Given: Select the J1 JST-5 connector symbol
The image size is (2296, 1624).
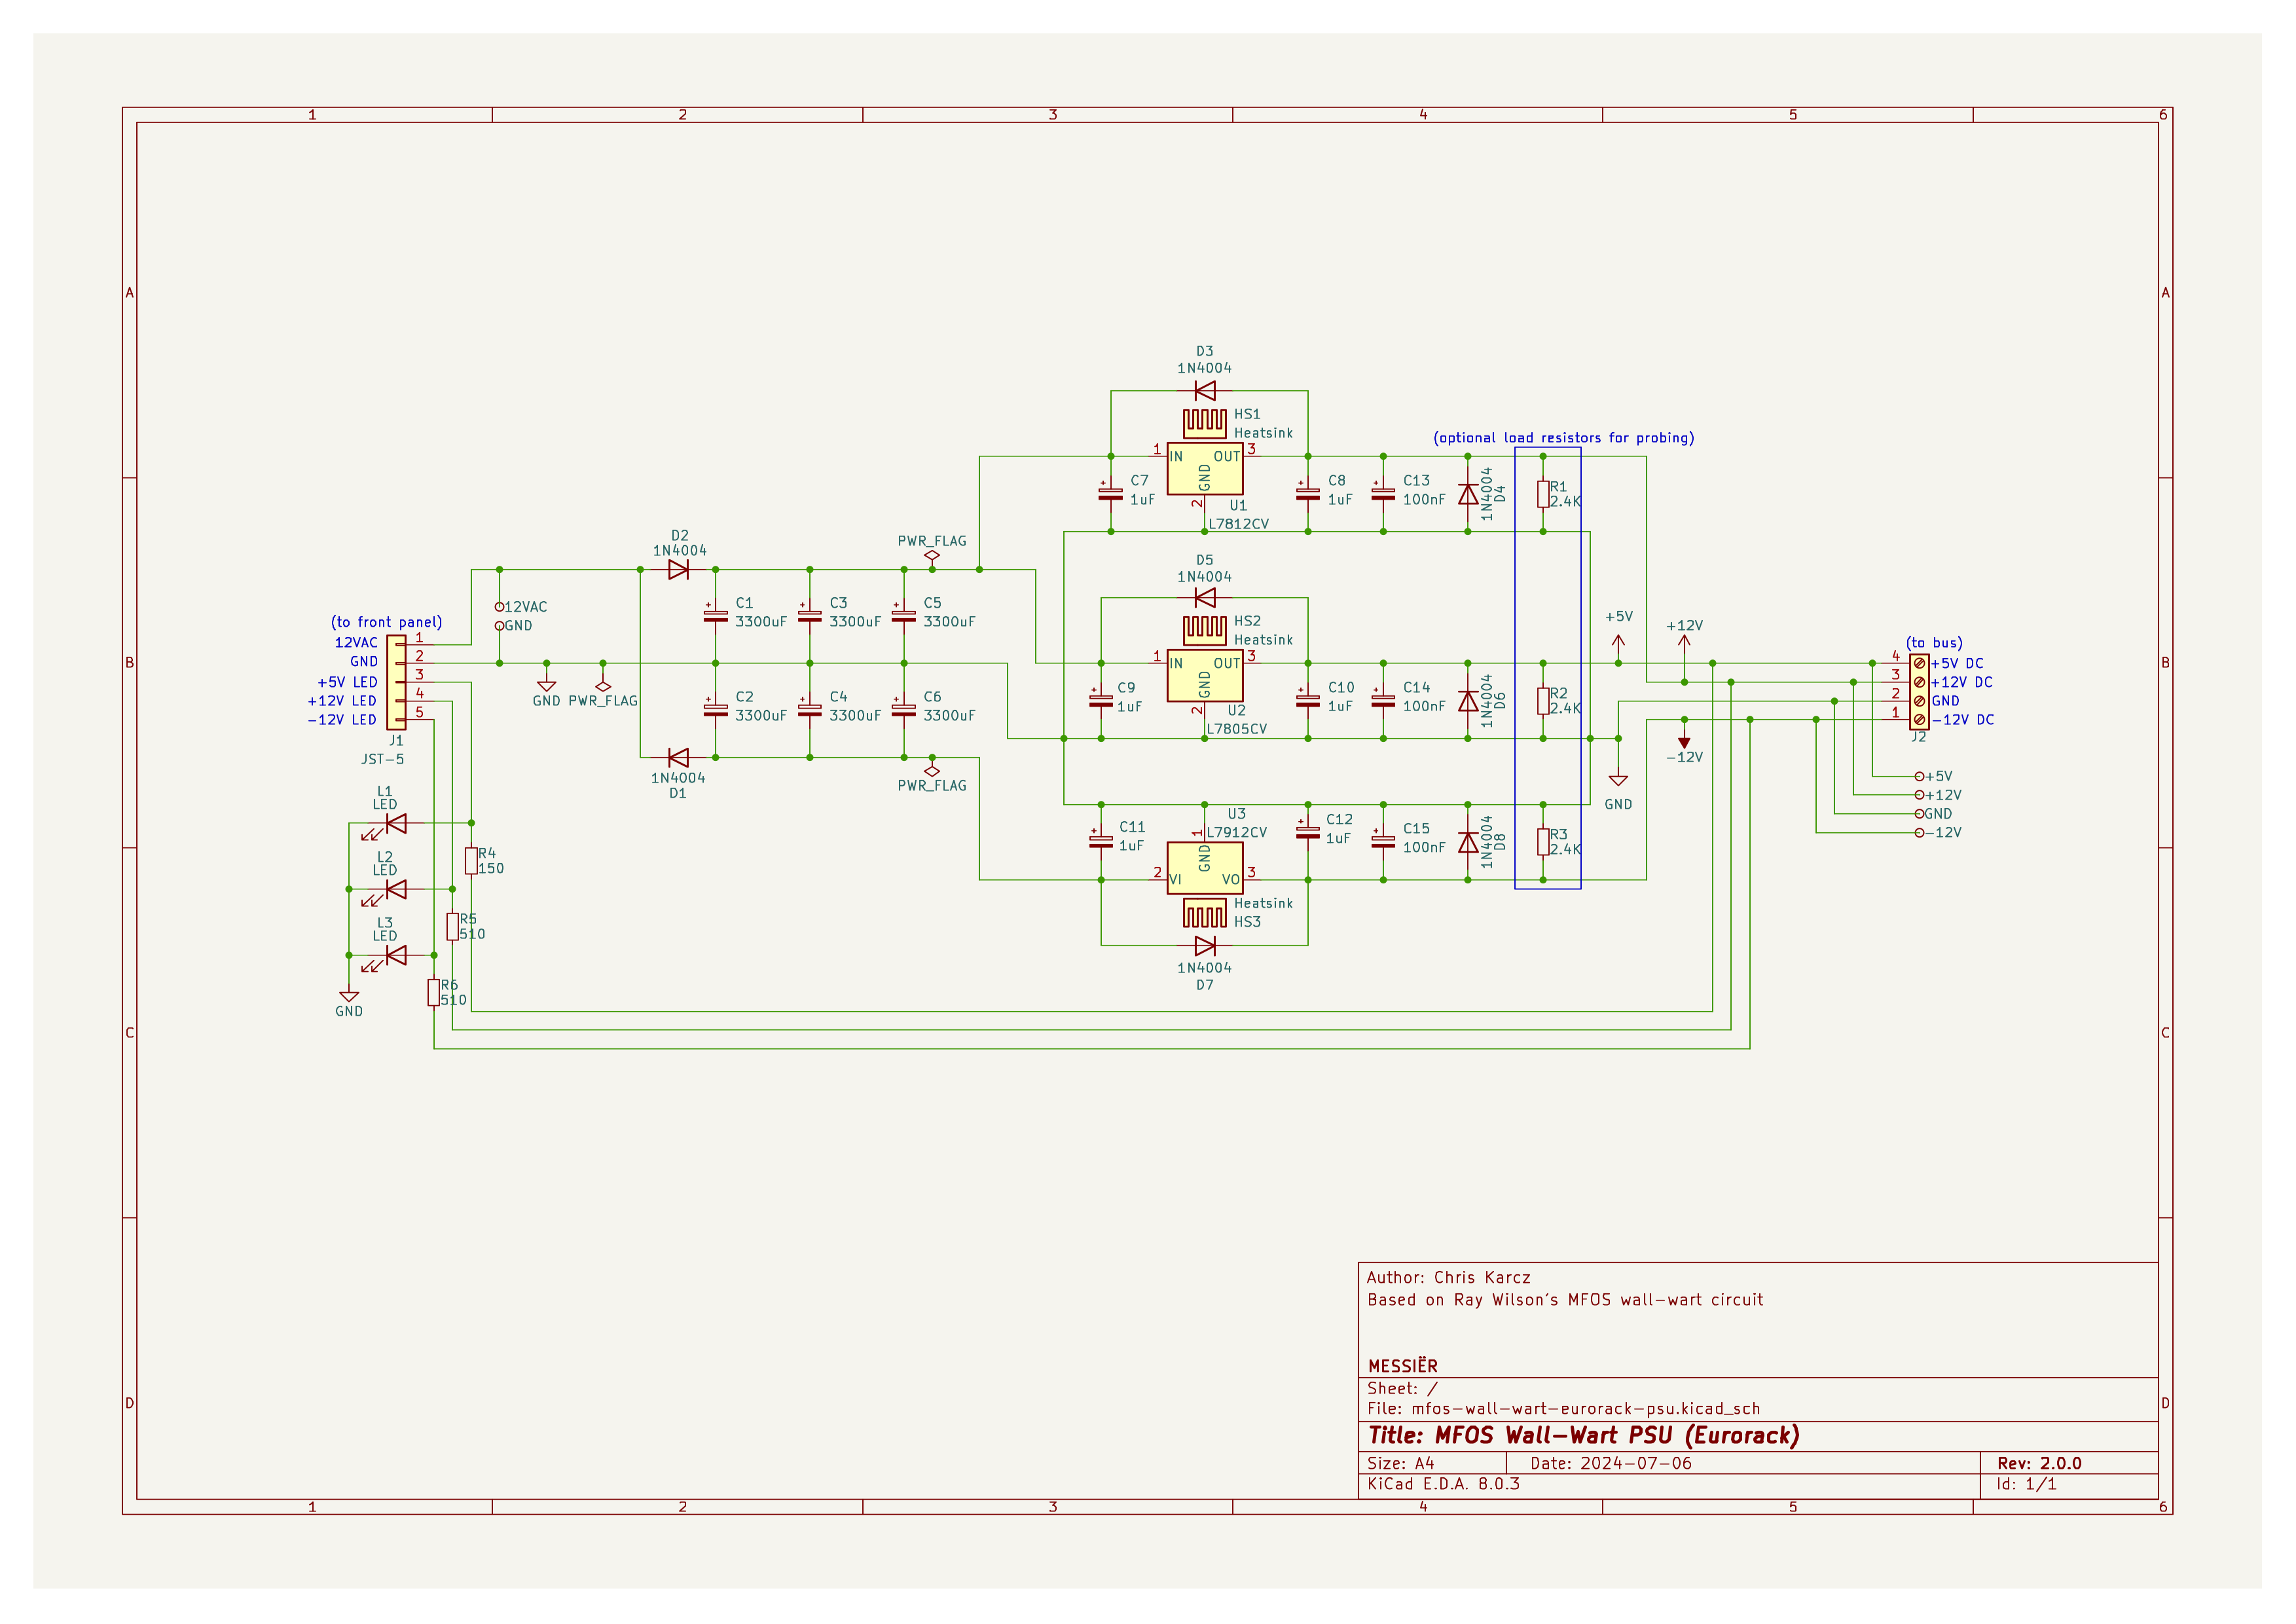Looking at the screenshot, I should coord(396,682).
